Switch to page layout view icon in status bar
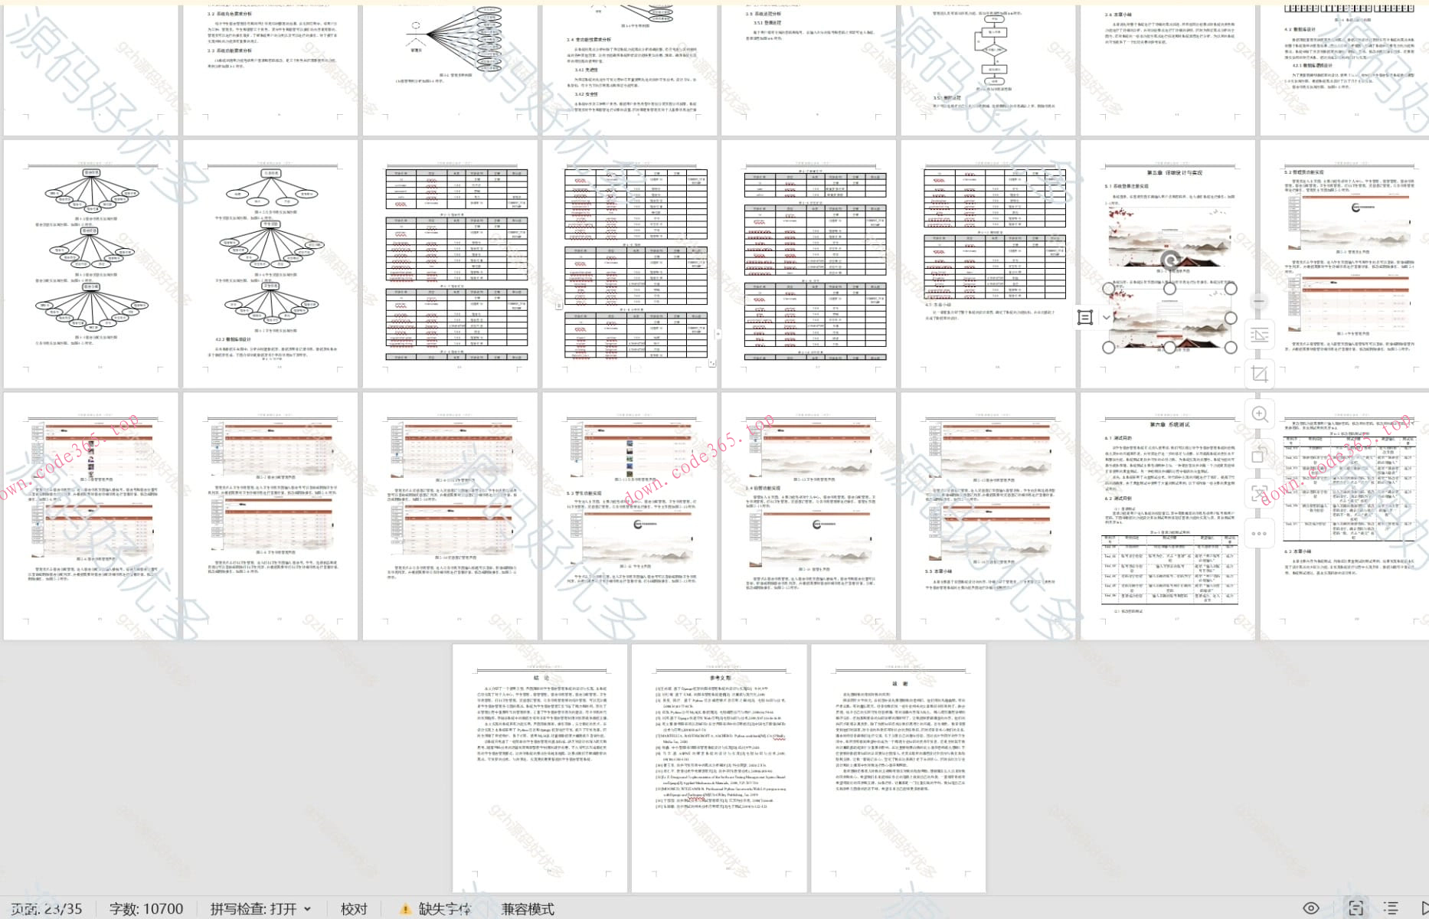Viewport: 1429px width, 919px height. [1355, 908]
